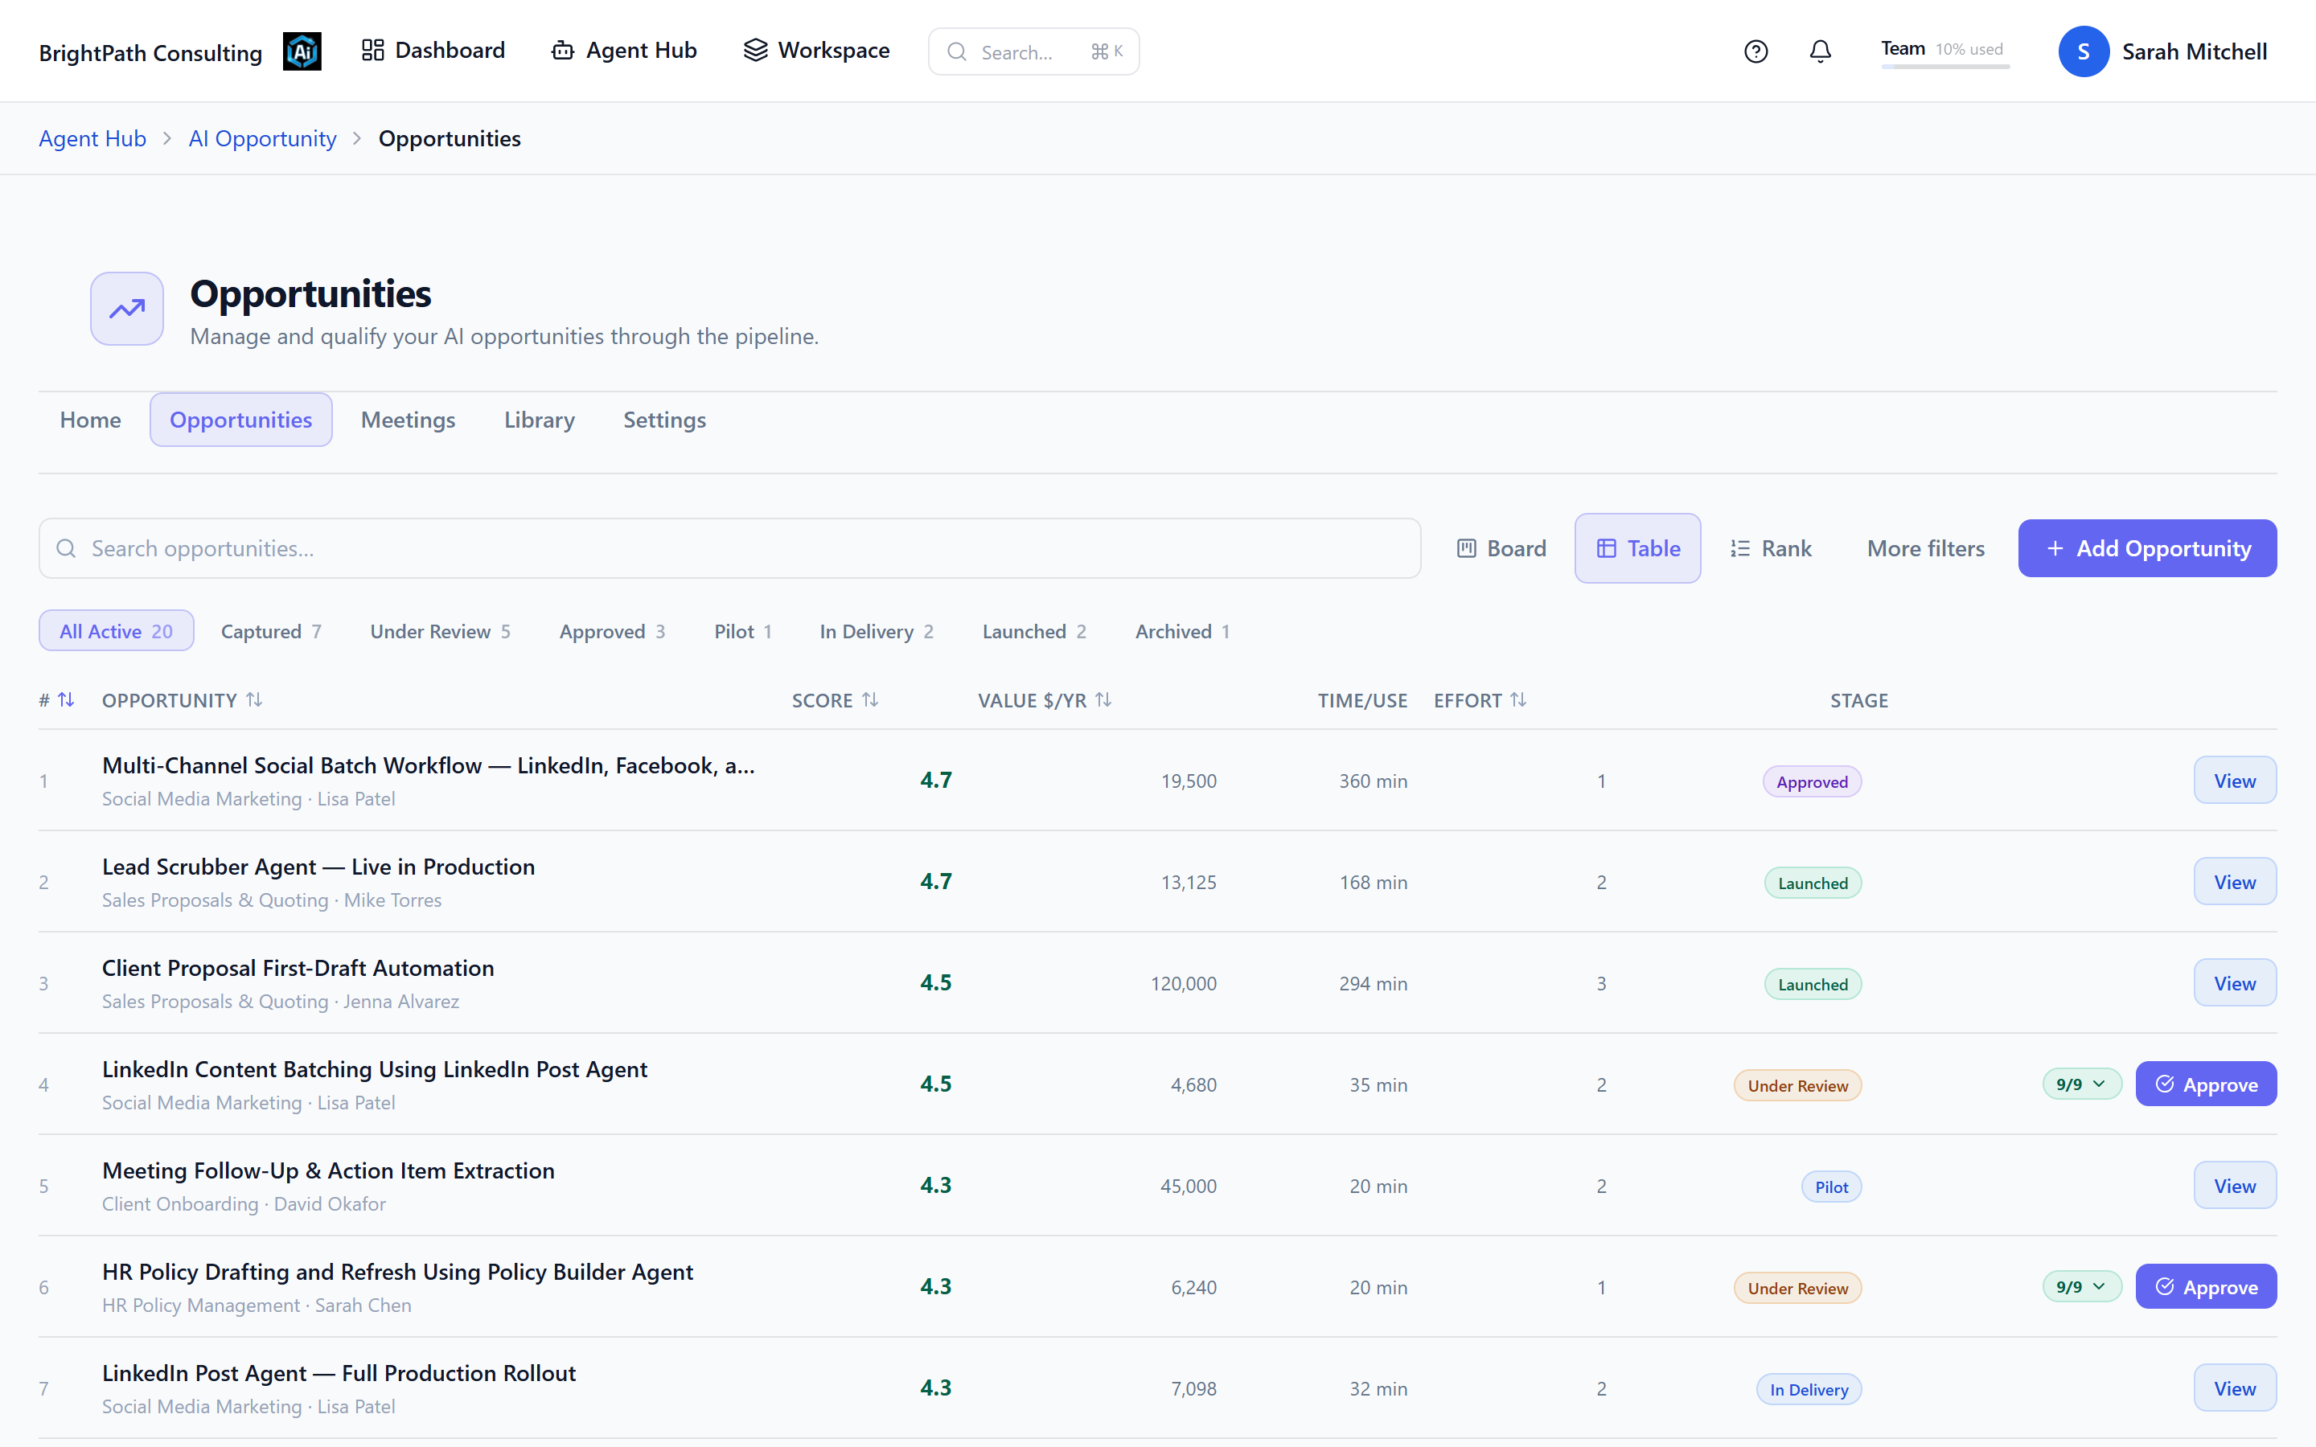
Task: Sort by Value $/YR column arrows
Action: (1103, 699)
